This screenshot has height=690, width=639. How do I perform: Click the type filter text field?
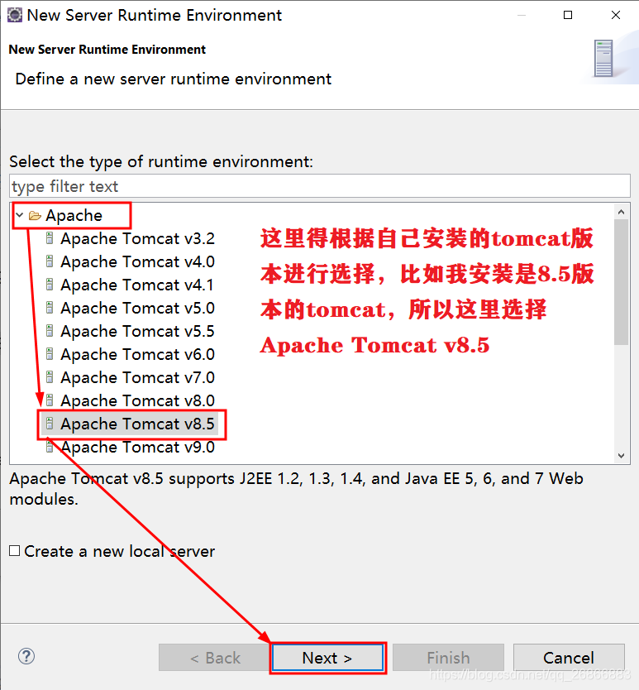tap(320, 186)
